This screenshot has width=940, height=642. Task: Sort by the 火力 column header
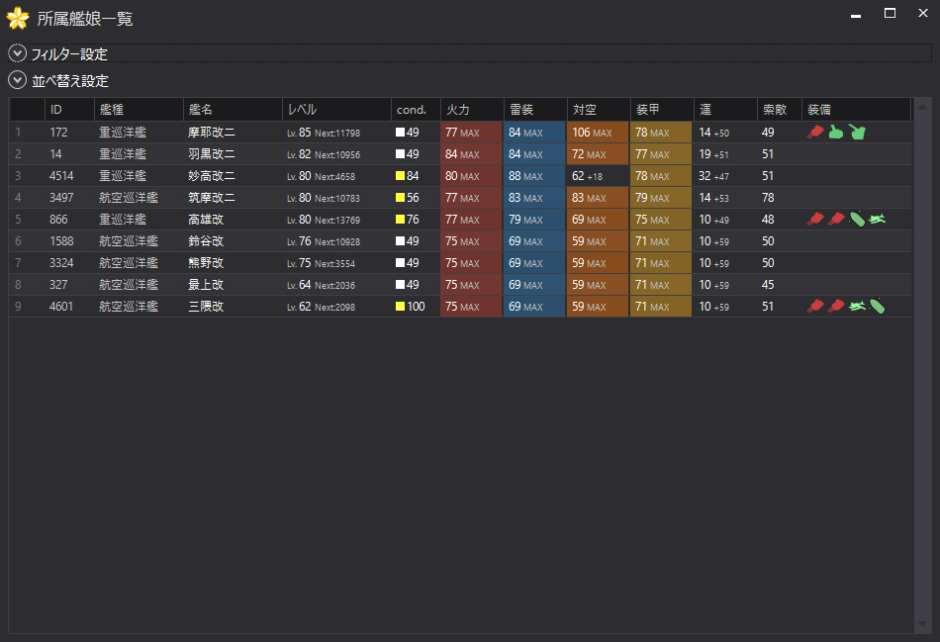coord(472,109)
